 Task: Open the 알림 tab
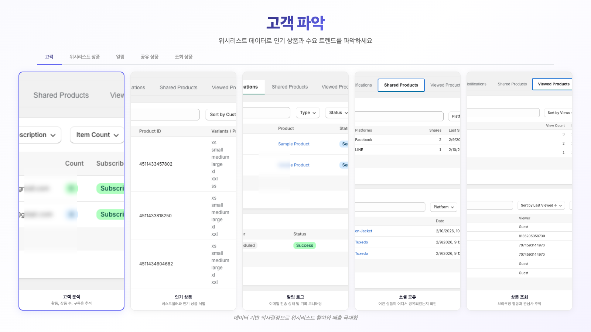120,57
